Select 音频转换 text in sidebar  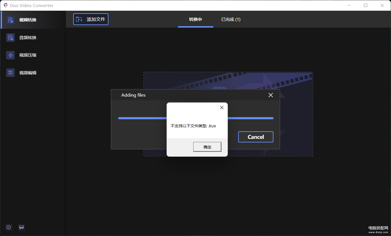[x=28, y=37]
